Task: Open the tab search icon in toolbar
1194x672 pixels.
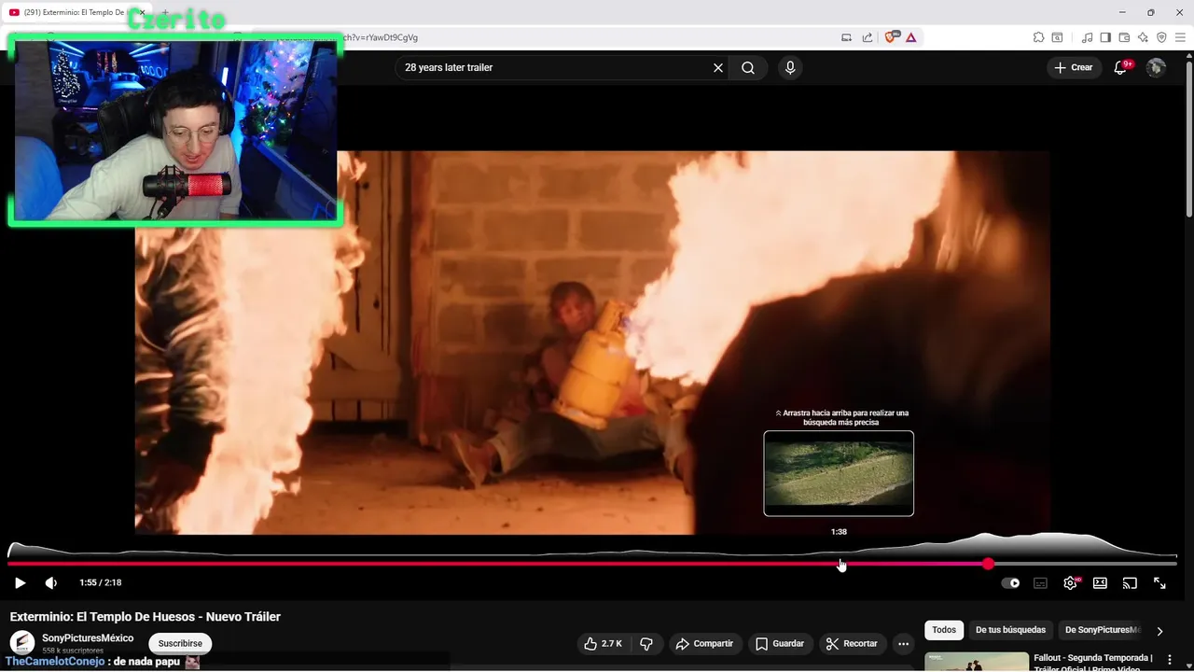Action: tap(1057, 37)
